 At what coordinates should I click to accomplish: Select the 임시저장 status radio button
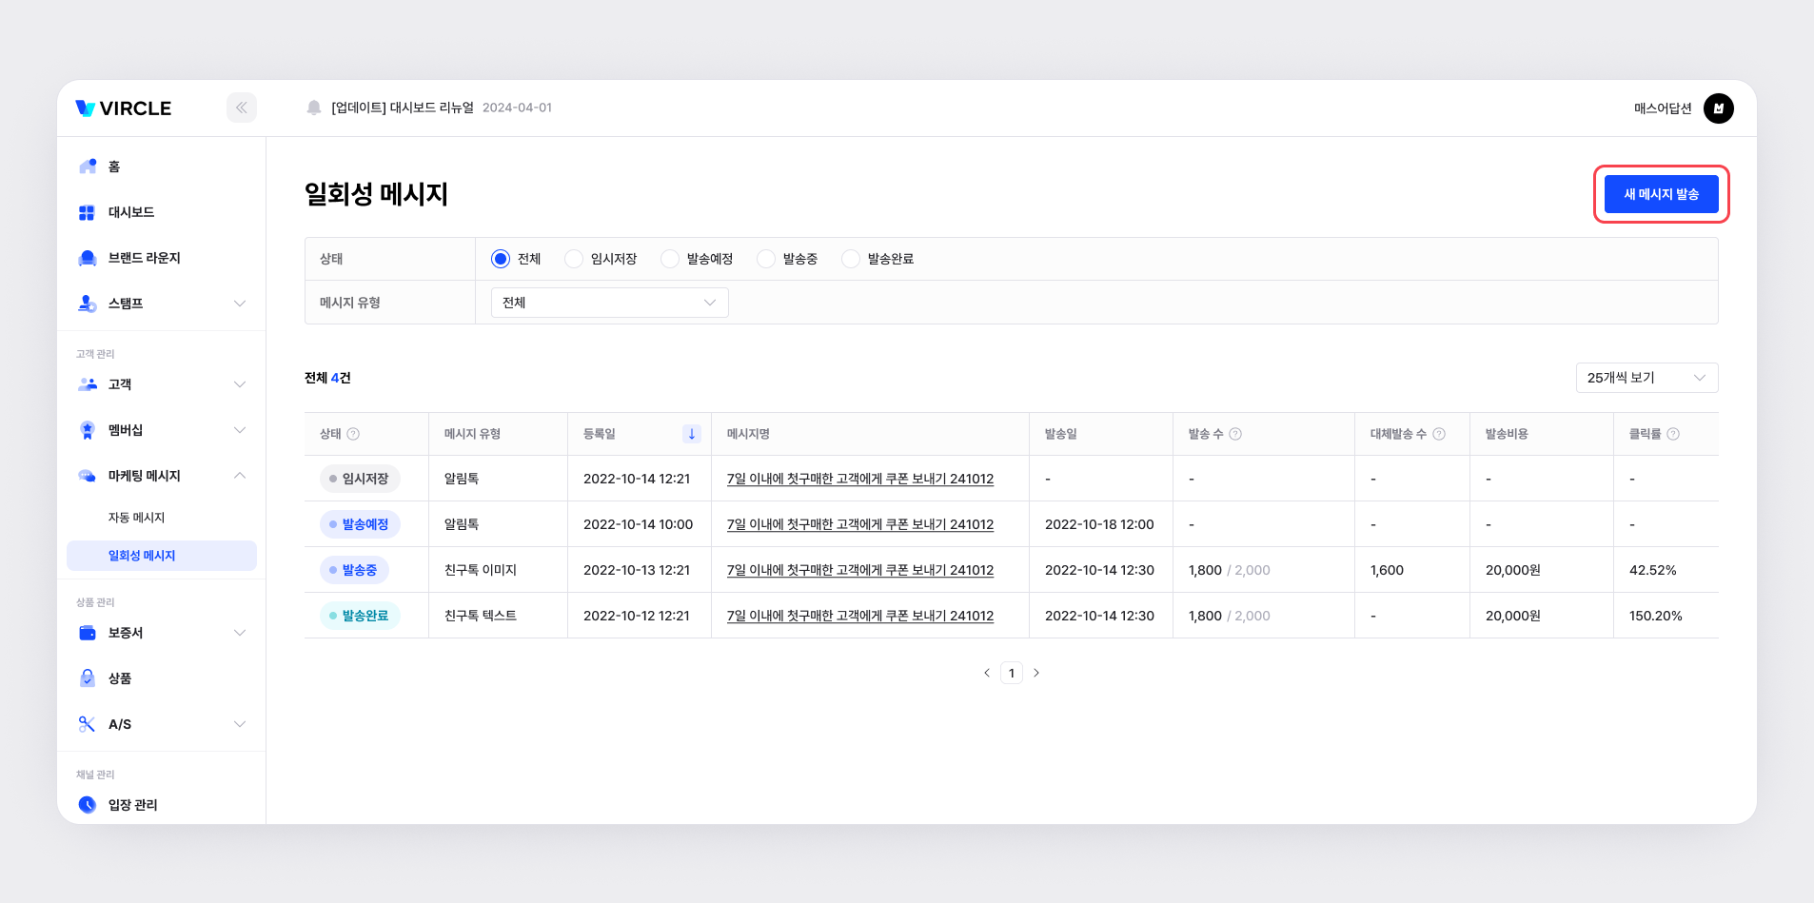click(574, 259)
